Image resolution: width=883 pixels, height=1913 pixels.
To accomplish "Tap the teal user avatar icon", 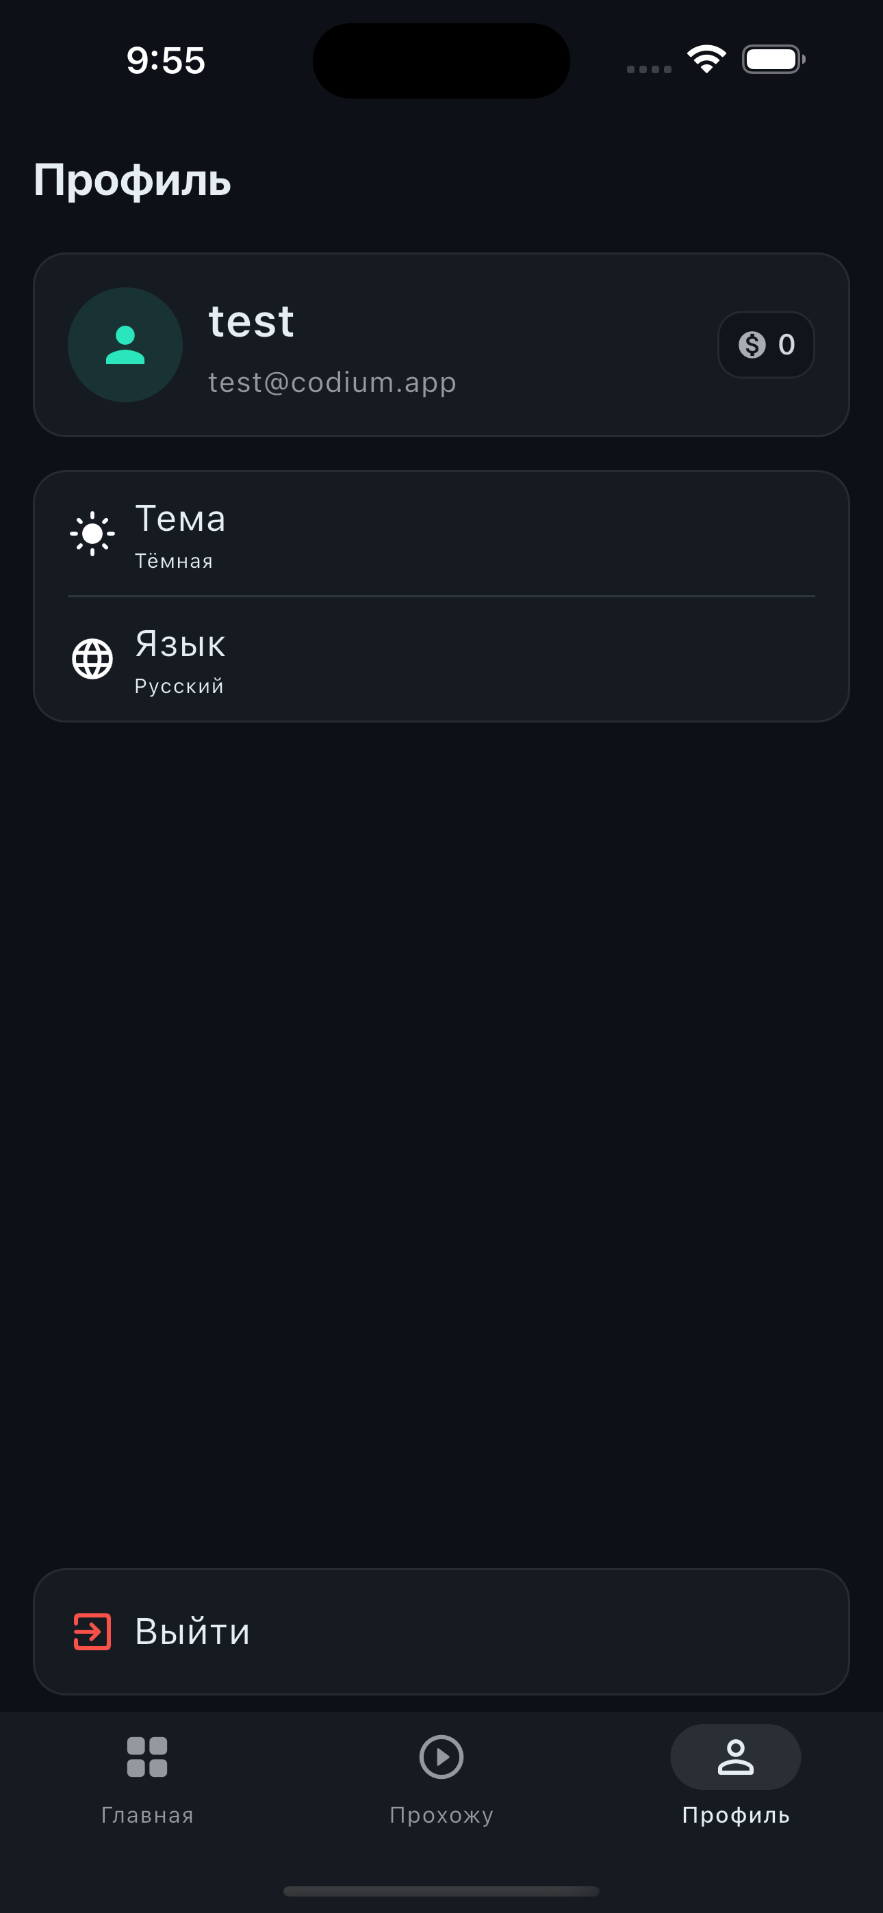I will pyautogui.click(x=125, y=345).
